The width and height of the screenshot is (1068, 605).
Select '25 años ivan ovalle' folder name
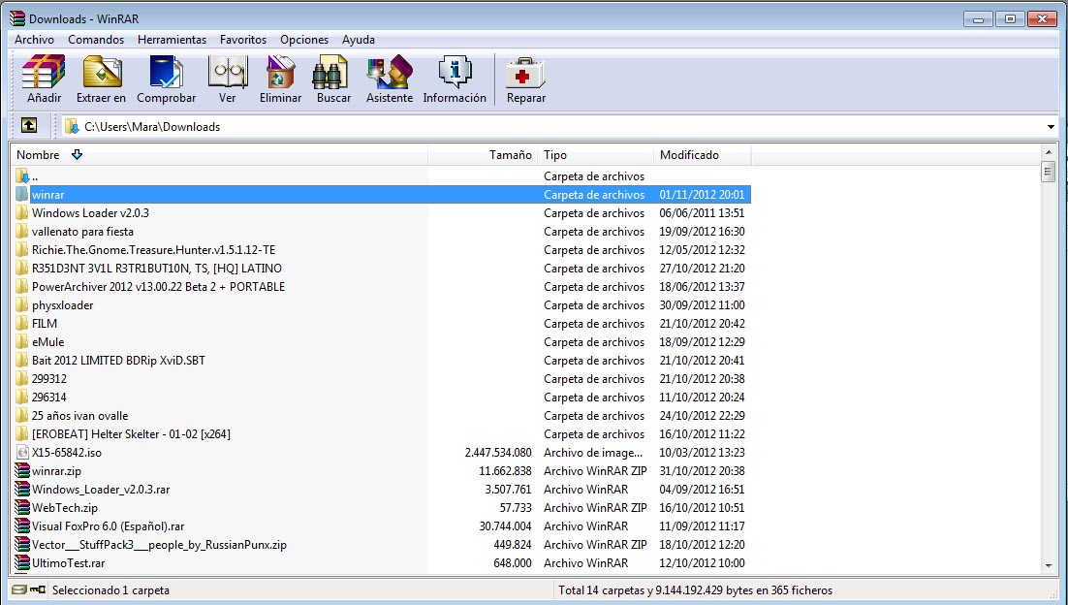click(x=79, y=416)
